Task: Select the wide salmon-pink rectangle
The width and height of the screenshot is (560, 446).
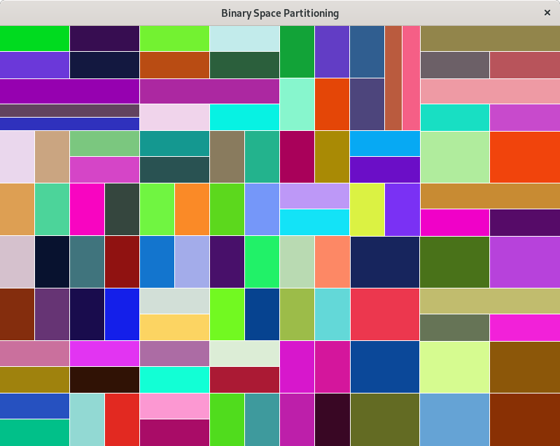Action: (491, 92)
